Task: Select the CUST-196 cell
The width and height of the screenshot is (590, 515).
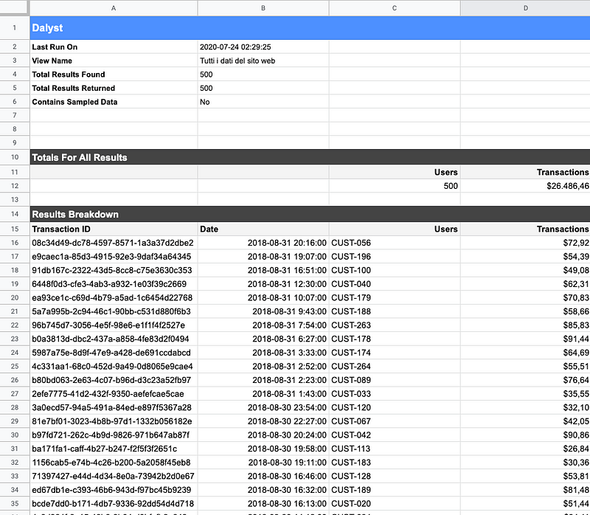Action: [x=395, y=256]
